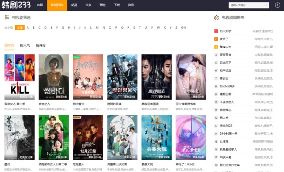Screen dimensions: 284x172
Task: Open the green poster with four women
Action: coord(54,138)
